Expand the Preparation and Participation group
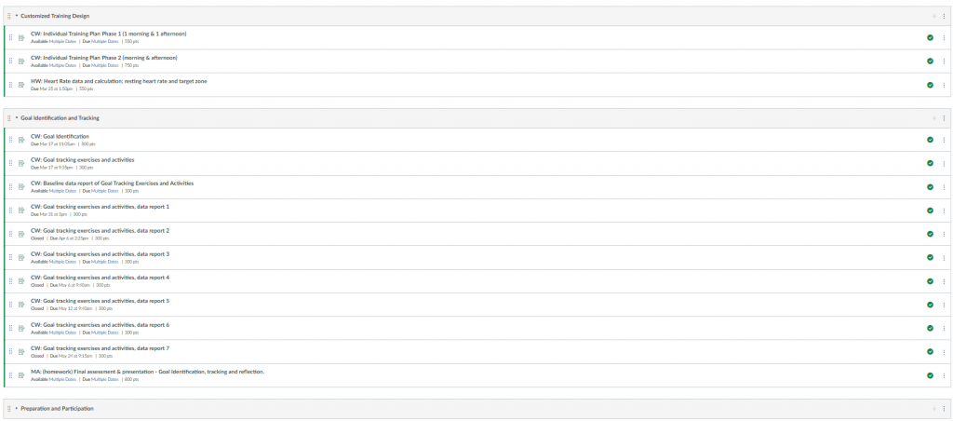The height and width of the screenshot is (421, 953). point(17,409)
